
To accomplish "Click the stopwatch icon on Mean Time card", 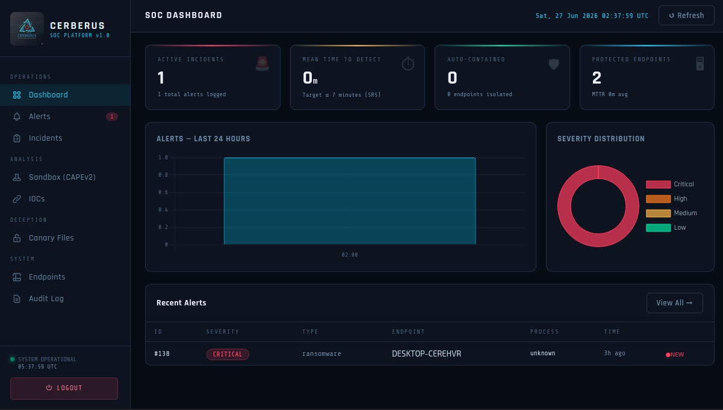I will (x=408, y=63).
